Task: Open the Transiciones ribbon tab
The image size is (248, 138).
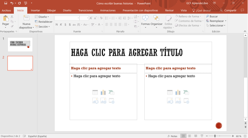Action: pos(86,11)
